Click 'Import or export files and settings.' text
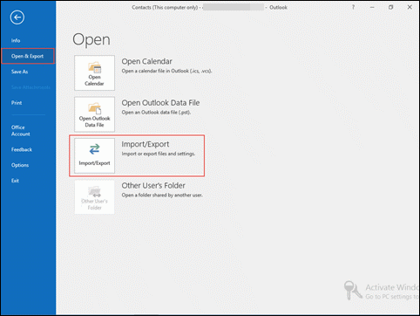Image resolution: width=420 pixels, height=316 pixels. [x=159, y=154]
